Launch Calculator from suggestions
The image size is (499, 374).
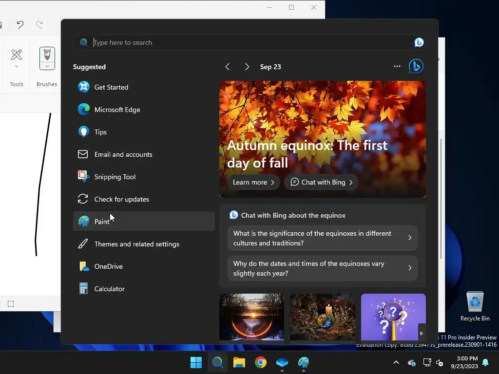point(144,289)
